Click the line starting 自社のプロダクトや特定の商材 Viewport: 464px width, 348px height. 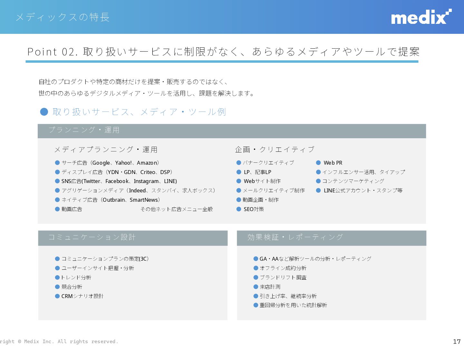click(133, 82)
